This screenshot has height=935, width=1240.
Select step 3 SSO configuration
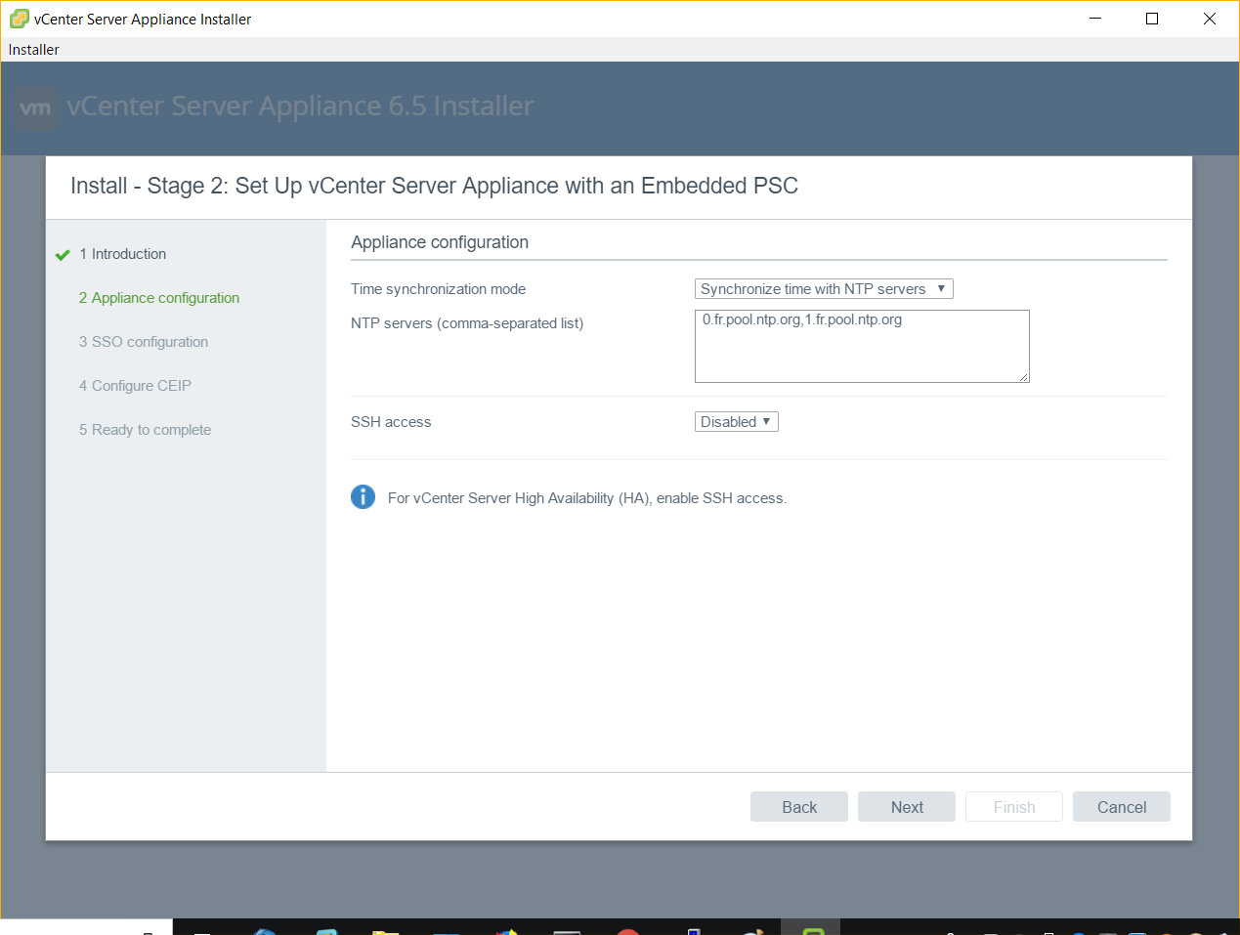click(x=144, y=342)
